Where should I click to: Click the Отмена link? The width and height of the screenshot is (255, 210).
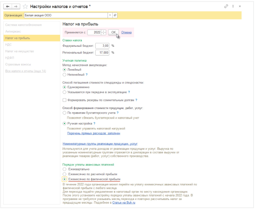coord(126,32)
